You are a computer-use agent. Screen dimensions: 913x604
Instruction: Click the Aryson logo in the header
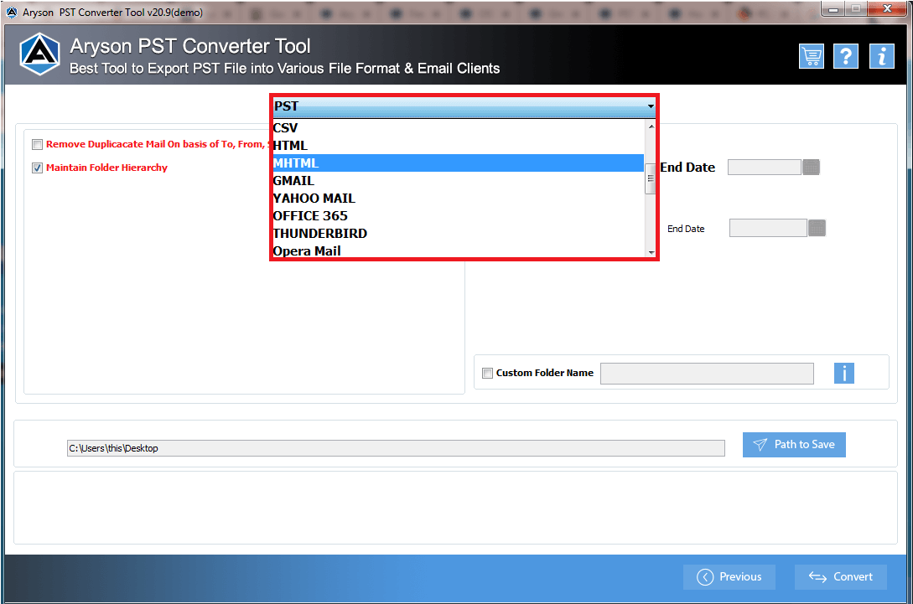click(x=39, y=54)
